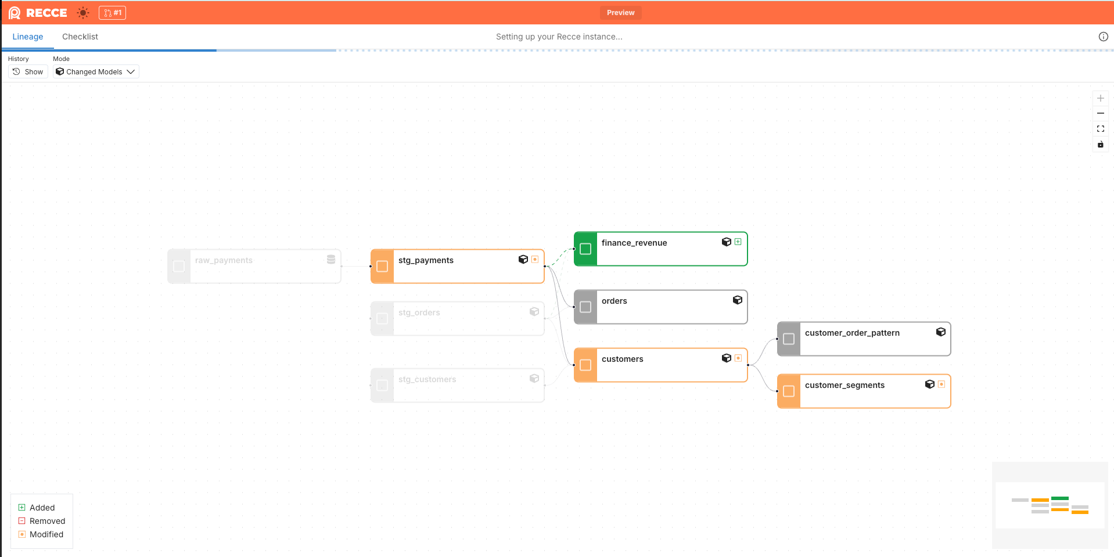Click the Preview button in header
Screen dimensions: 1114x557
click(620, 13)
